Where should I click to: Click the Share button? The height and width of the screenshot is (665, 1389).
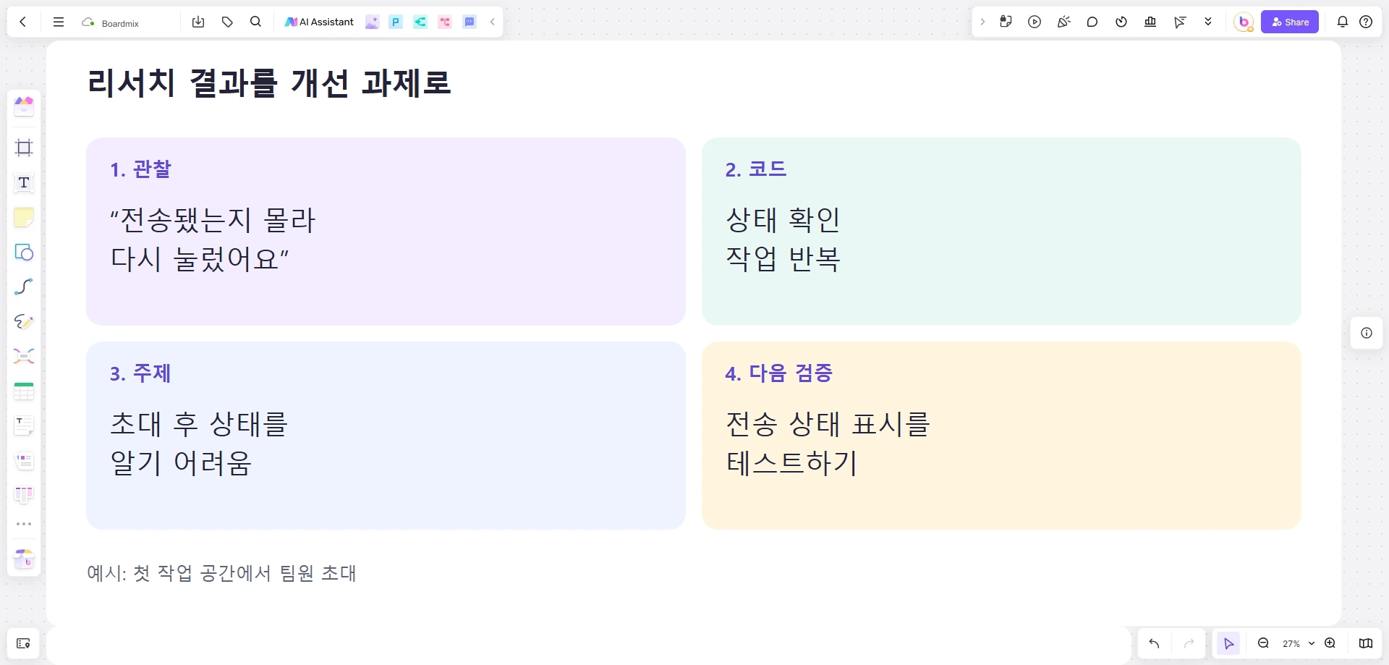[x=1290, y=22]
